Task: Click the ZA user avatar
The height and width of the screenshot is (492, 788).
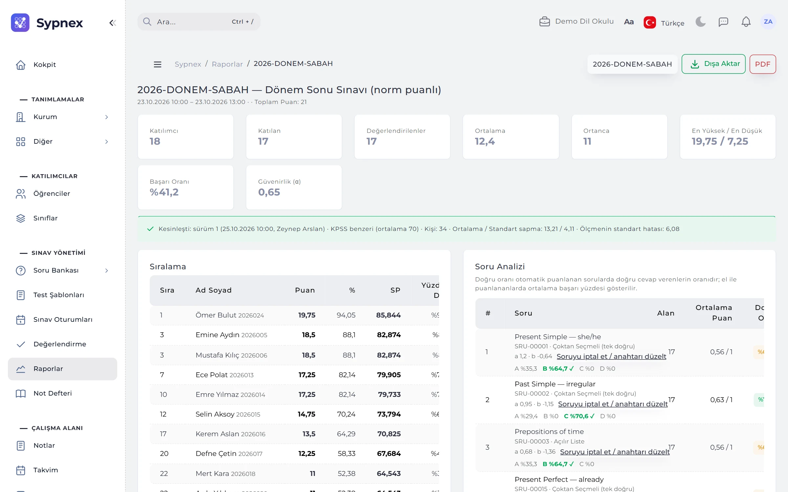Action: click(x=768, y=22)
